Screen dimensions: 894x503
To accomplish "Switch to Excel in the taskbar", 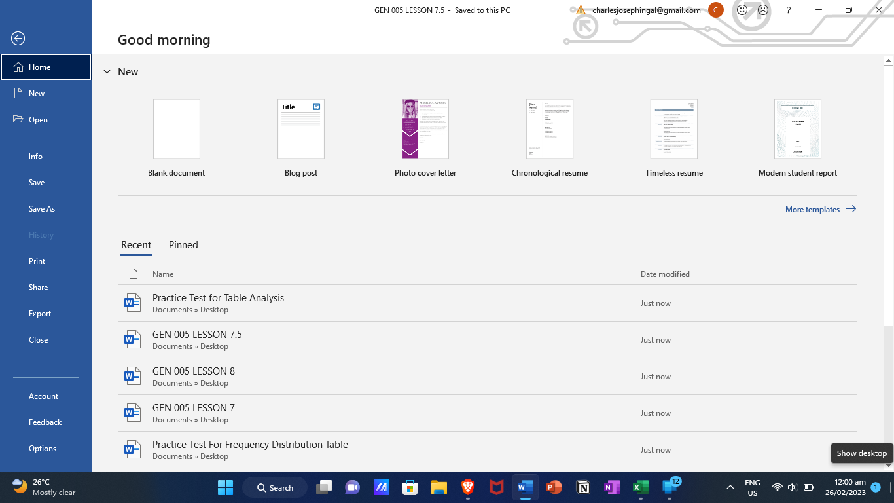I will click(x=641, y=487).
